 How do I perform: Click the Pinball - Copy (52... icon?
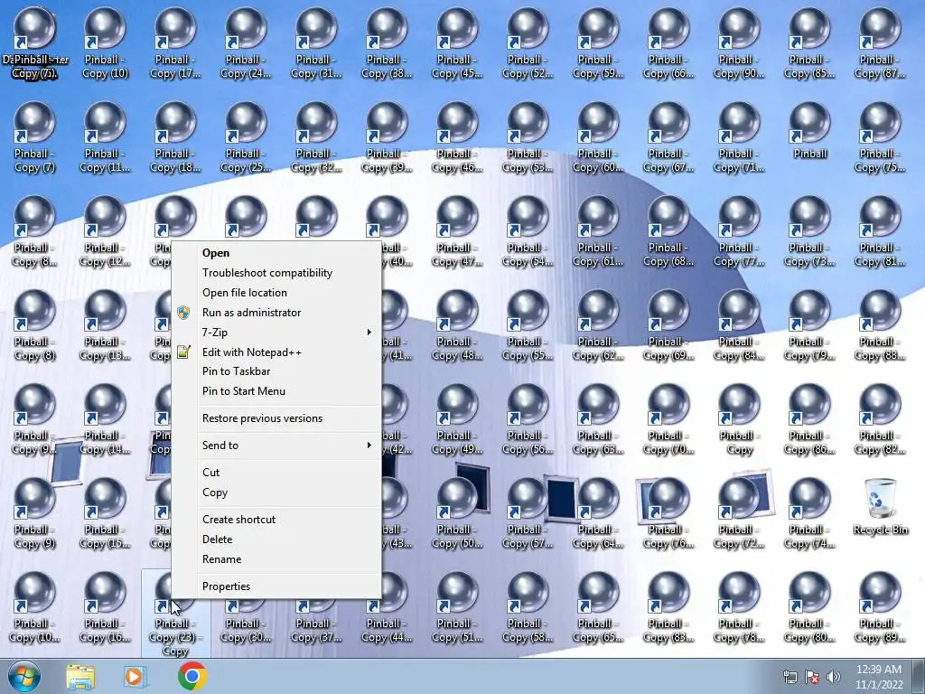pyautogui.click(x=528, y=43)
